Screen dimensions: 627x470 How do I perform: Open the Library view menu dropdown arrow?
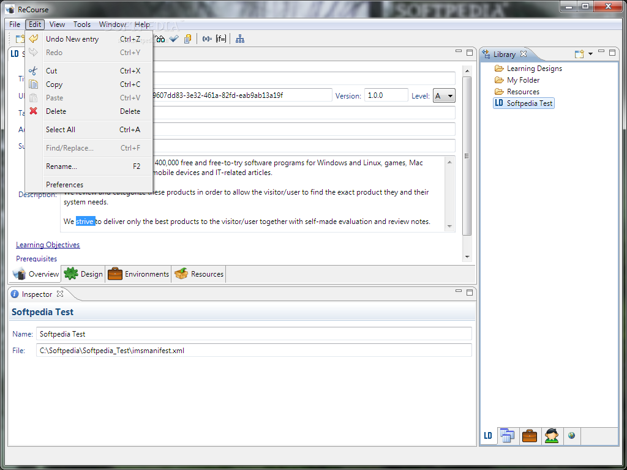[x=590, y=54]
